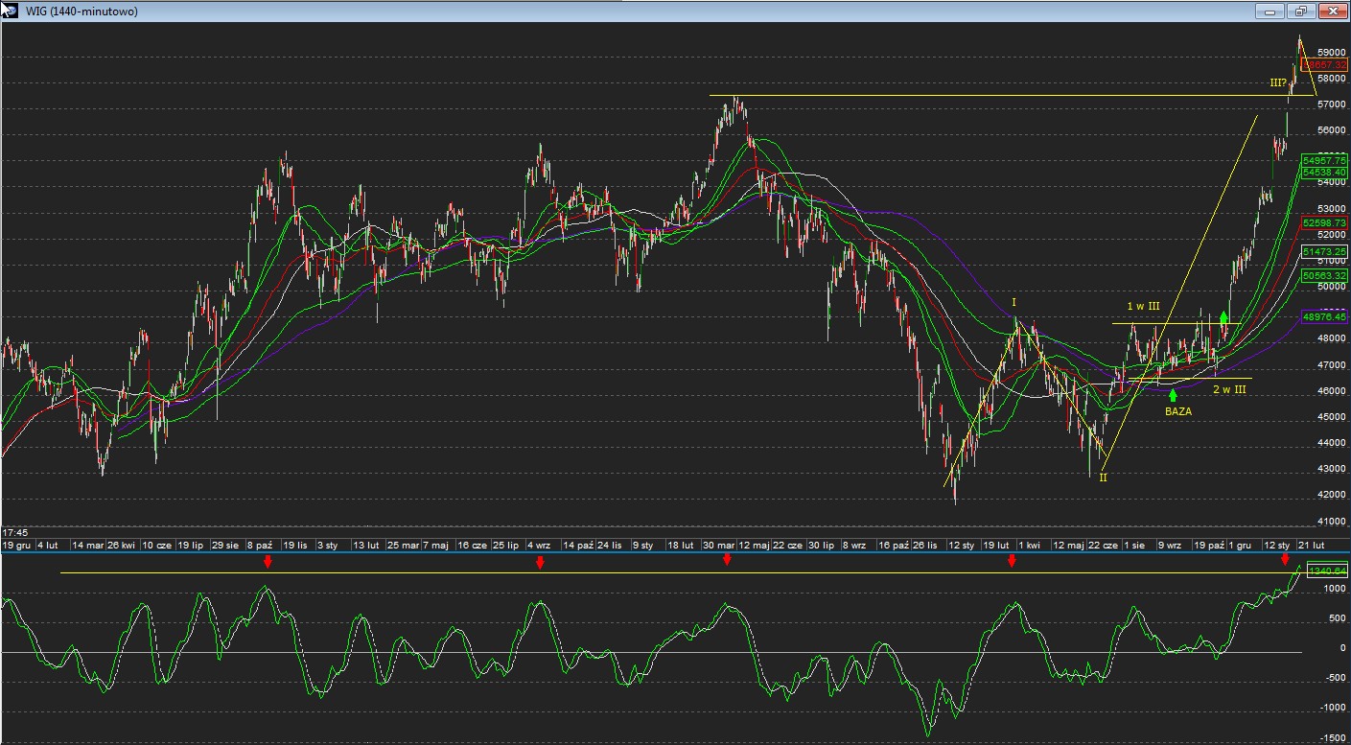1351x745 pixels.
Task: Click red arrow marker below 19 lut
Action: [x=1012, y=561]
